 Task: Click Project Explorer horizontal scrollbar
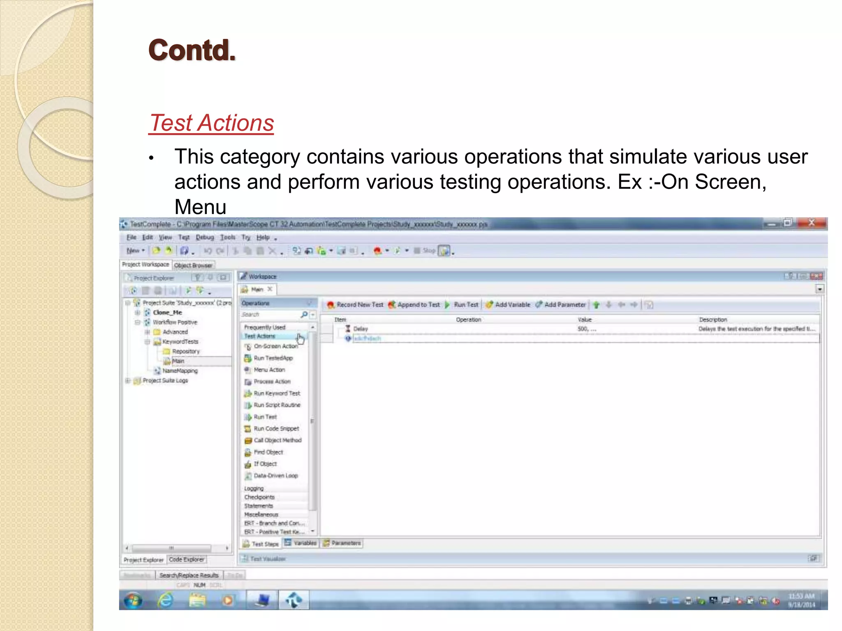click(172, 548)
